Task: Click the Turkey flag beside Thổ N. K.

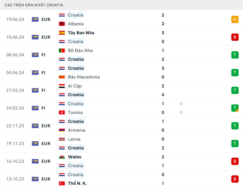Action: (62, 183)
